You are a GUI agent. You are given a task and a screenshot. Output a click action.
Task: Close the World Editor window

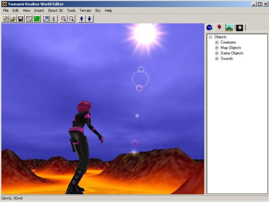point(265,4)
